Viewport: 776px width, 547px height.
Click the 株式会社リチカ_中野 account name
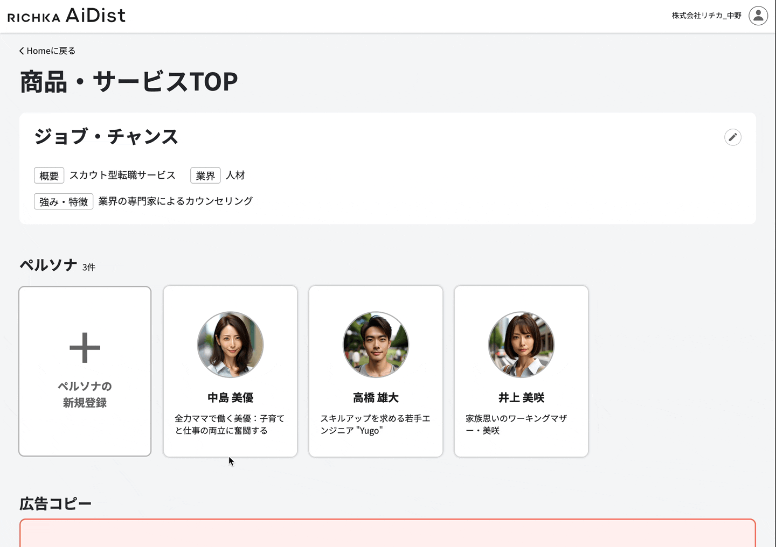[x=706, y=16]
